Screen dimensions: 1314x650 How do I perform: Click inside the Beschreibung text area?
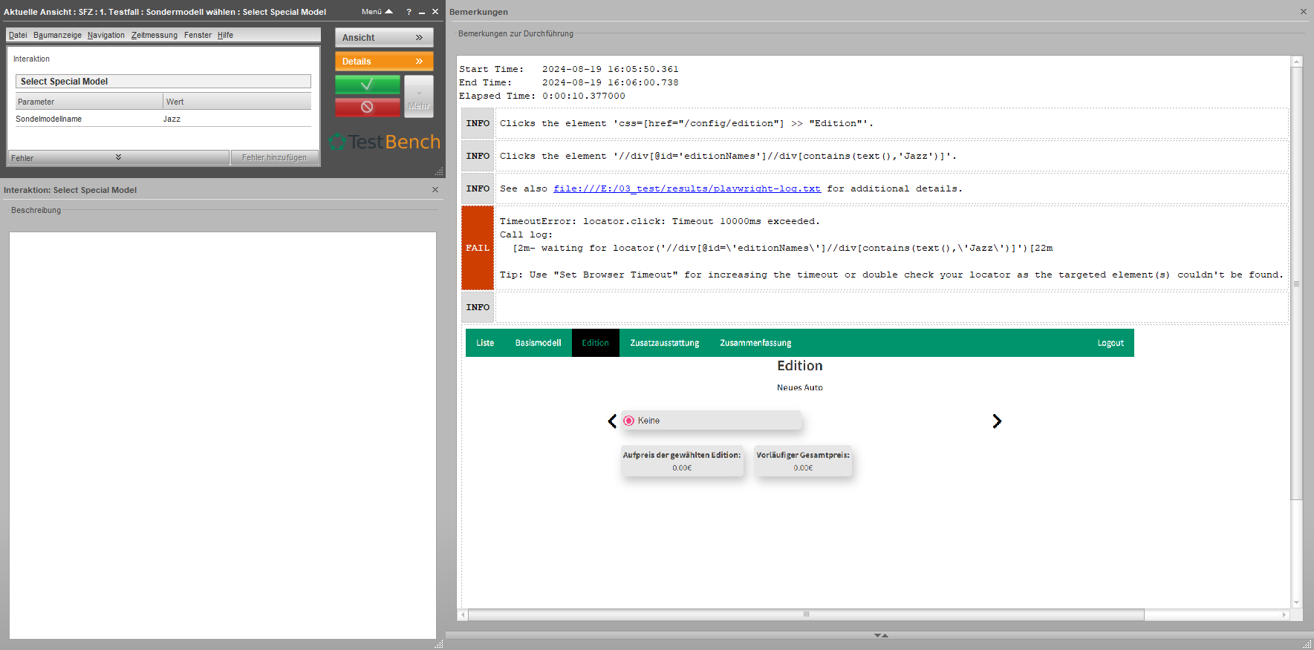pyautogui.click(x=223, y=436)
